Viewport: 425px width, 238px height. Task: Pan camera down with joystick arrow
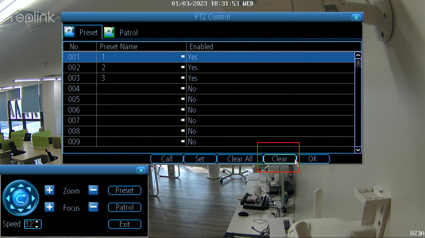[x=20, y=211]
